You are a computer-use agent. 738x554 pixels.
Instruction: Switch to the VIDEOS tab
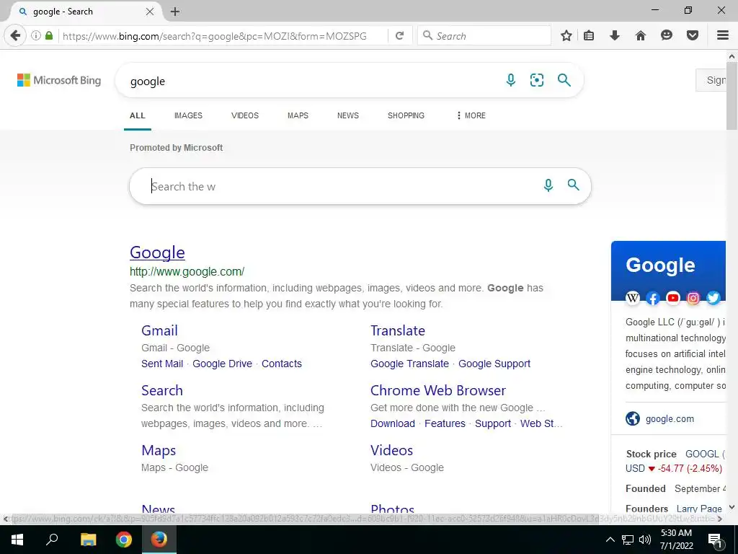tap(245, 115)
